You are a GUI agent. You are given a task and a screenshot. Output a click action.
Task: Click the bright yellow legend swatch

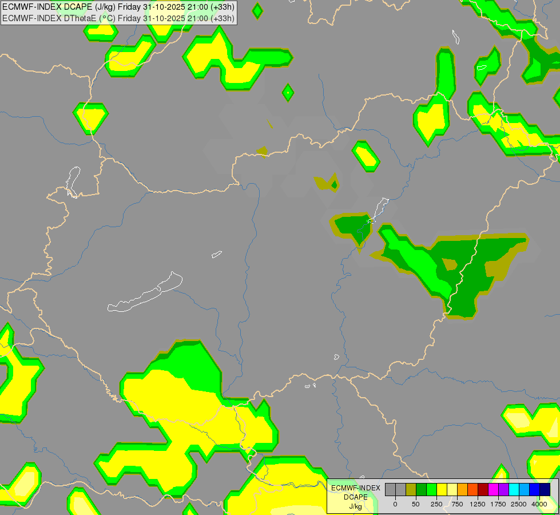coord(442,489)
